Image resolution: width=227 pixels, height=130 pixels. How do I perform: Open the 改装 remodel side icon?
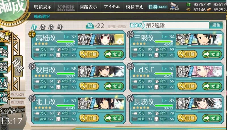[x=4, y=67]
